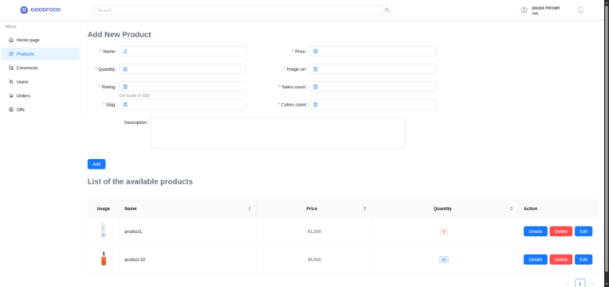Click the Products sidebar icon
This screenshot has height=287, width=609.
(x=11, y=54)
